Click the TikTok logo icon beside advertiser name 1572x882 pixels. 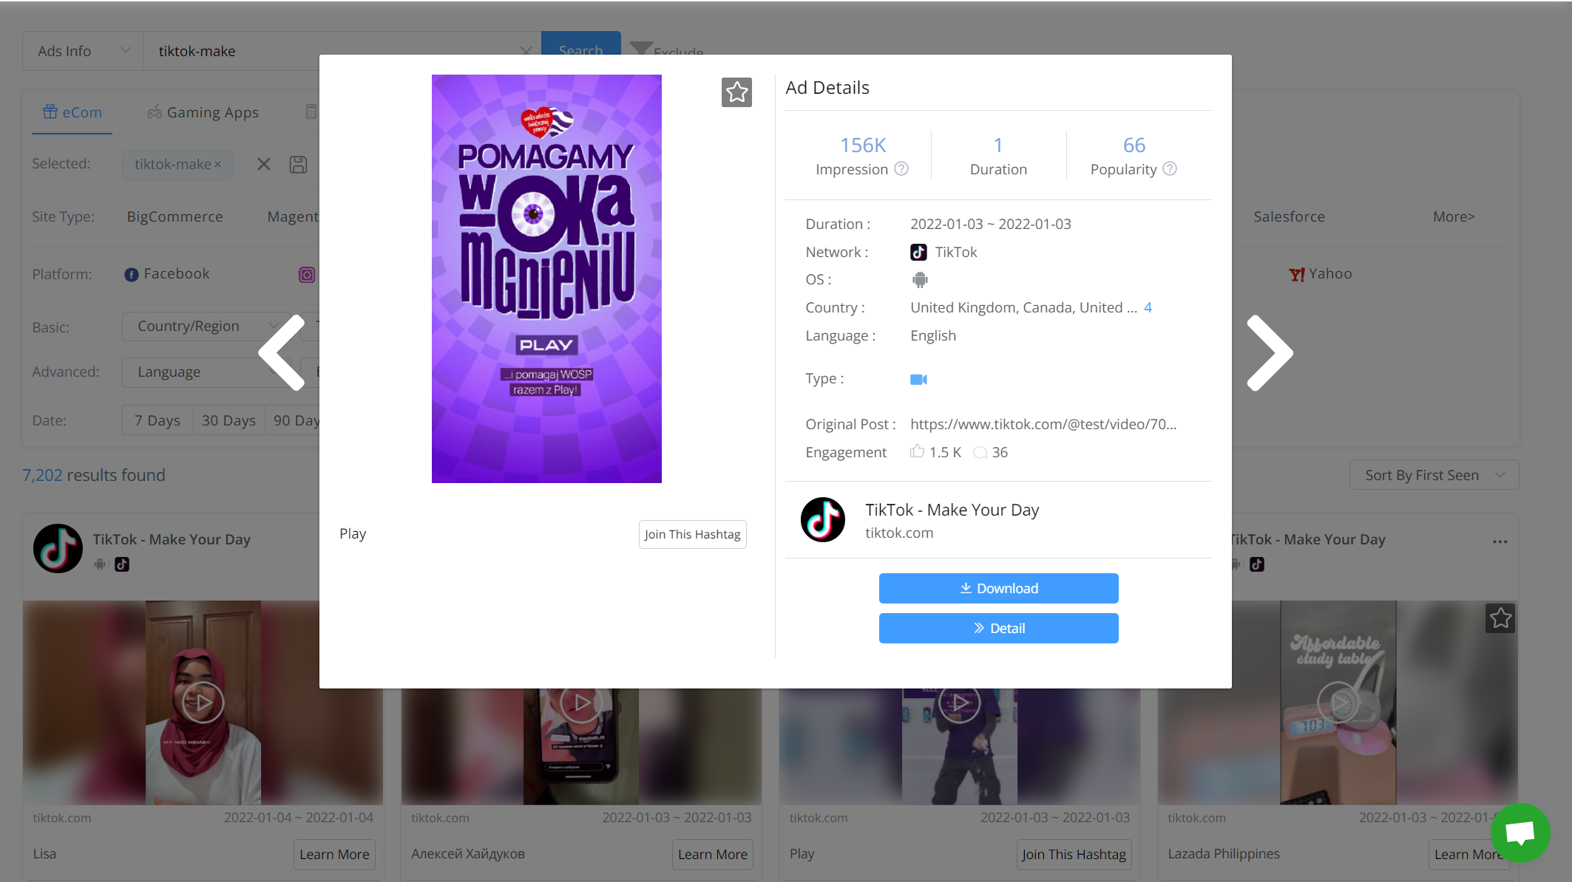point(824,520)
